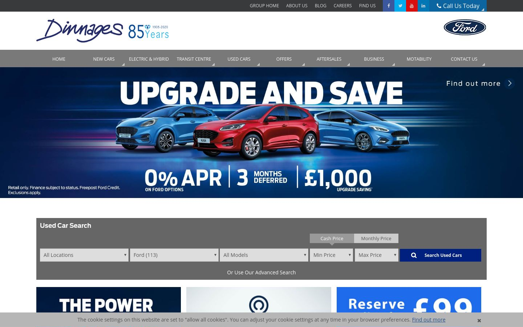
Task: Open the YouTube social icon
Action: 412,6
